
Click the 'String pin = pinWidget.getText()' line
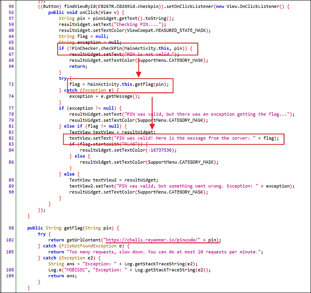[x=116, y=18]
